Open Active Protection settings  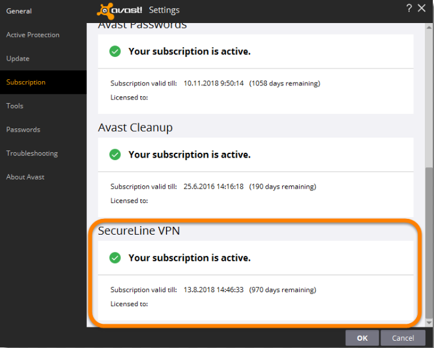[x=33, y=35]
